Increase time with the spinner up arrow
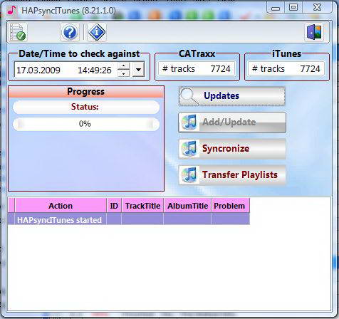This screenshot has width=339, height=319. coord(123,66)
